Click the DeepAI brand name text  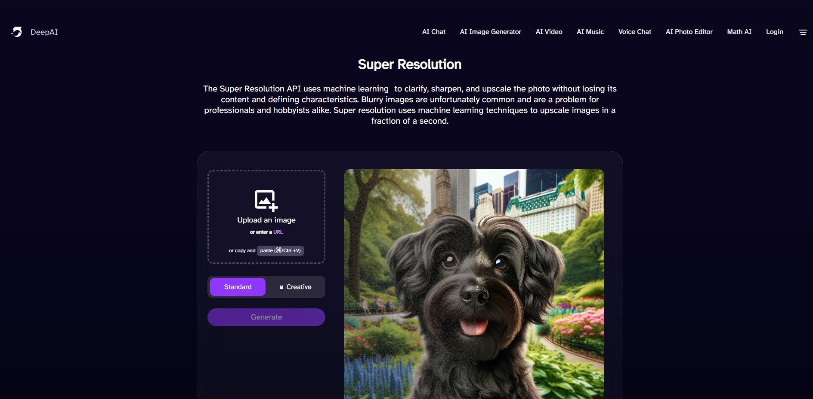tap(44, 32)
